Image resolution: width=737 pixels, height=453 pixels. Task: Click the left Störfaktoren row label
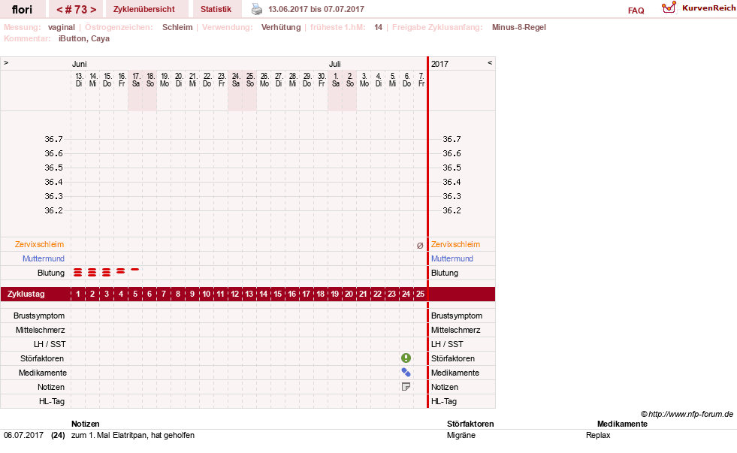pyautogui.click(x=42, y=358)
